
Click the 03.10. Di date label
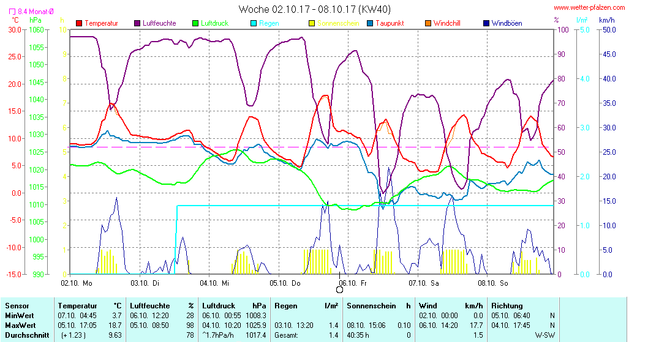click(145, 283)
